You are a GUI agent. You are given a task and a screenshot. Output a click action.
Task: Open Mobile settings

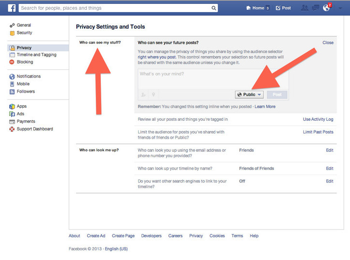tap(23, 84)
